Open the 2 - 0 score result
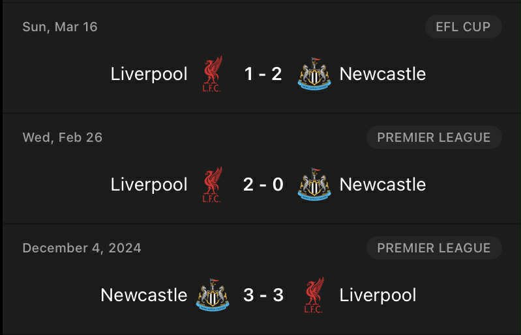Image resolution: width=521 pixels, height=335 pixels. coord(263,185)
